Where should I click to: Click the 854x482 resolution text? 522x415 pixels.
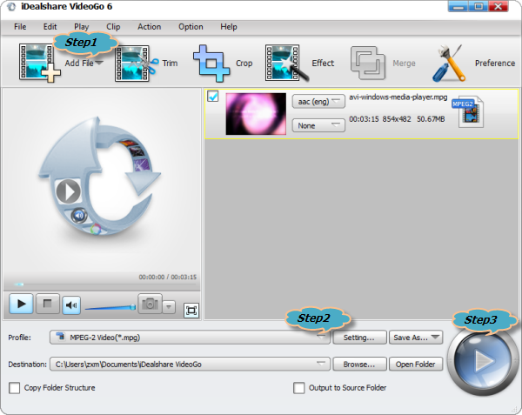(397, 119)
